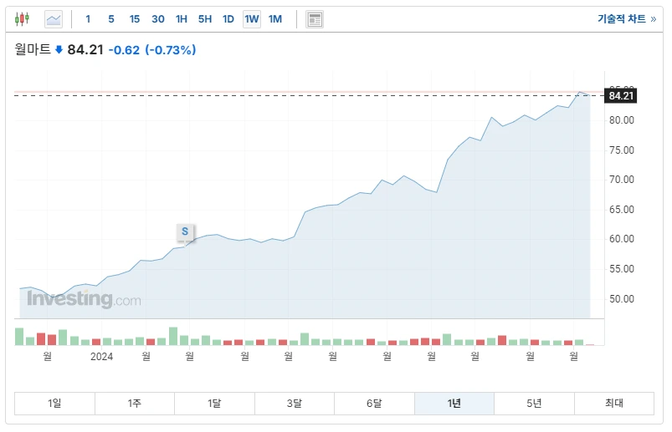Click the 80.00 price axis label
Screen dimensions: 672x432
(622, 120)
